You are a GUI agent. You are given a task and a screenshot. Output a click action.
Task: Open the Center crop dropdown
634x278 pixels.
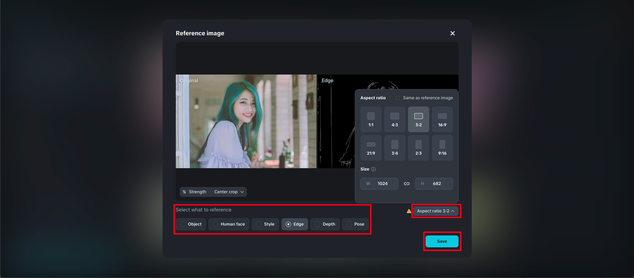(x=229, y=192)
